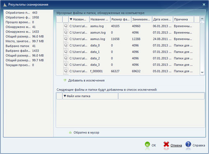Click the Дата изме... column header
Image resolution: width=209 pixels, height=154 pixels.
(x=163, y=19)
